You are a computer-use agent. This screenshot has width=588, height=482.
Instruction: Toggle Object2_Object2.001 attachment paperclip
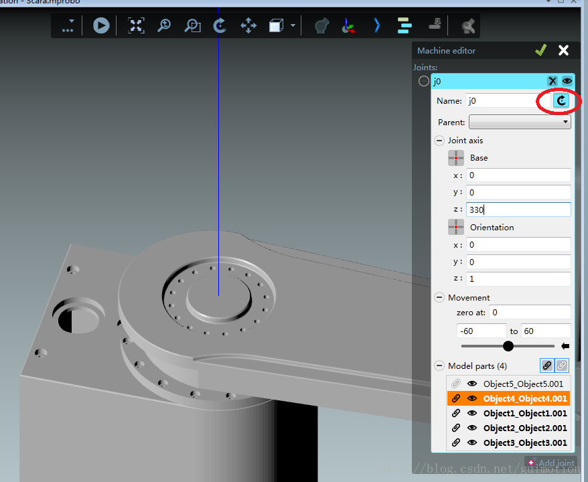455,428
